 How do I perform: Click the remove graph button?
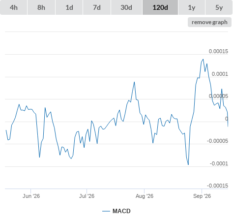click(209, 22)
